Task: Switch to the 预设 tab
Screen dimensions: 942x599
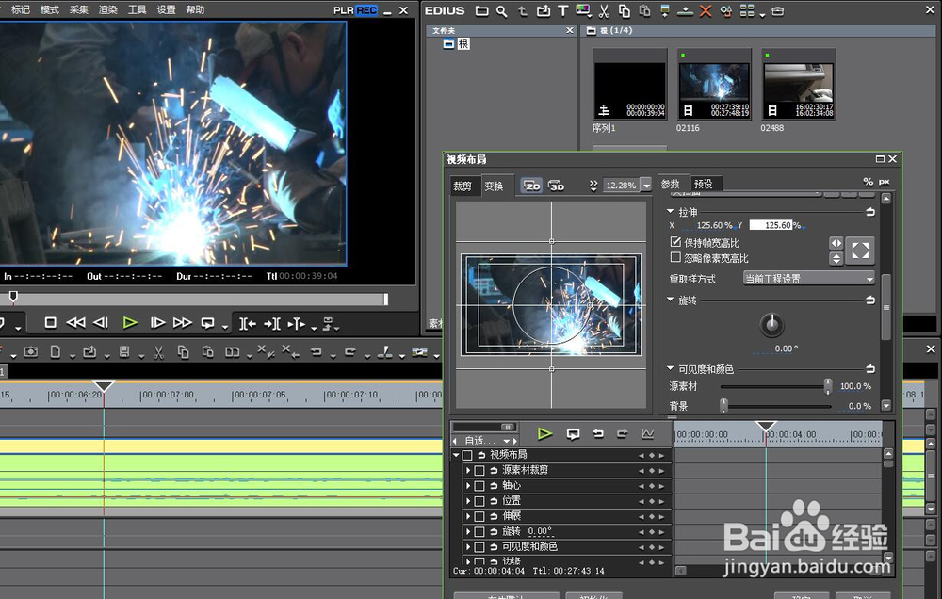Action: click(x=704, y=184)
